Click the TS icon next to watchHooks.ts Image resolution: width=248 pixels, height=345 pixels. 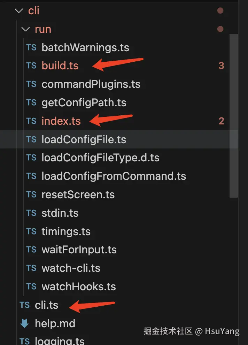click(x=31, y=287)
